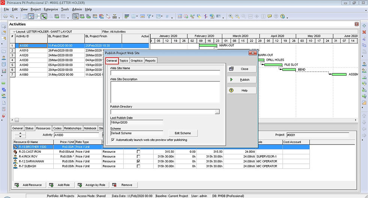The image size is (368, 198).
Task: Click the Add Resource button
Action: point(29,185)
